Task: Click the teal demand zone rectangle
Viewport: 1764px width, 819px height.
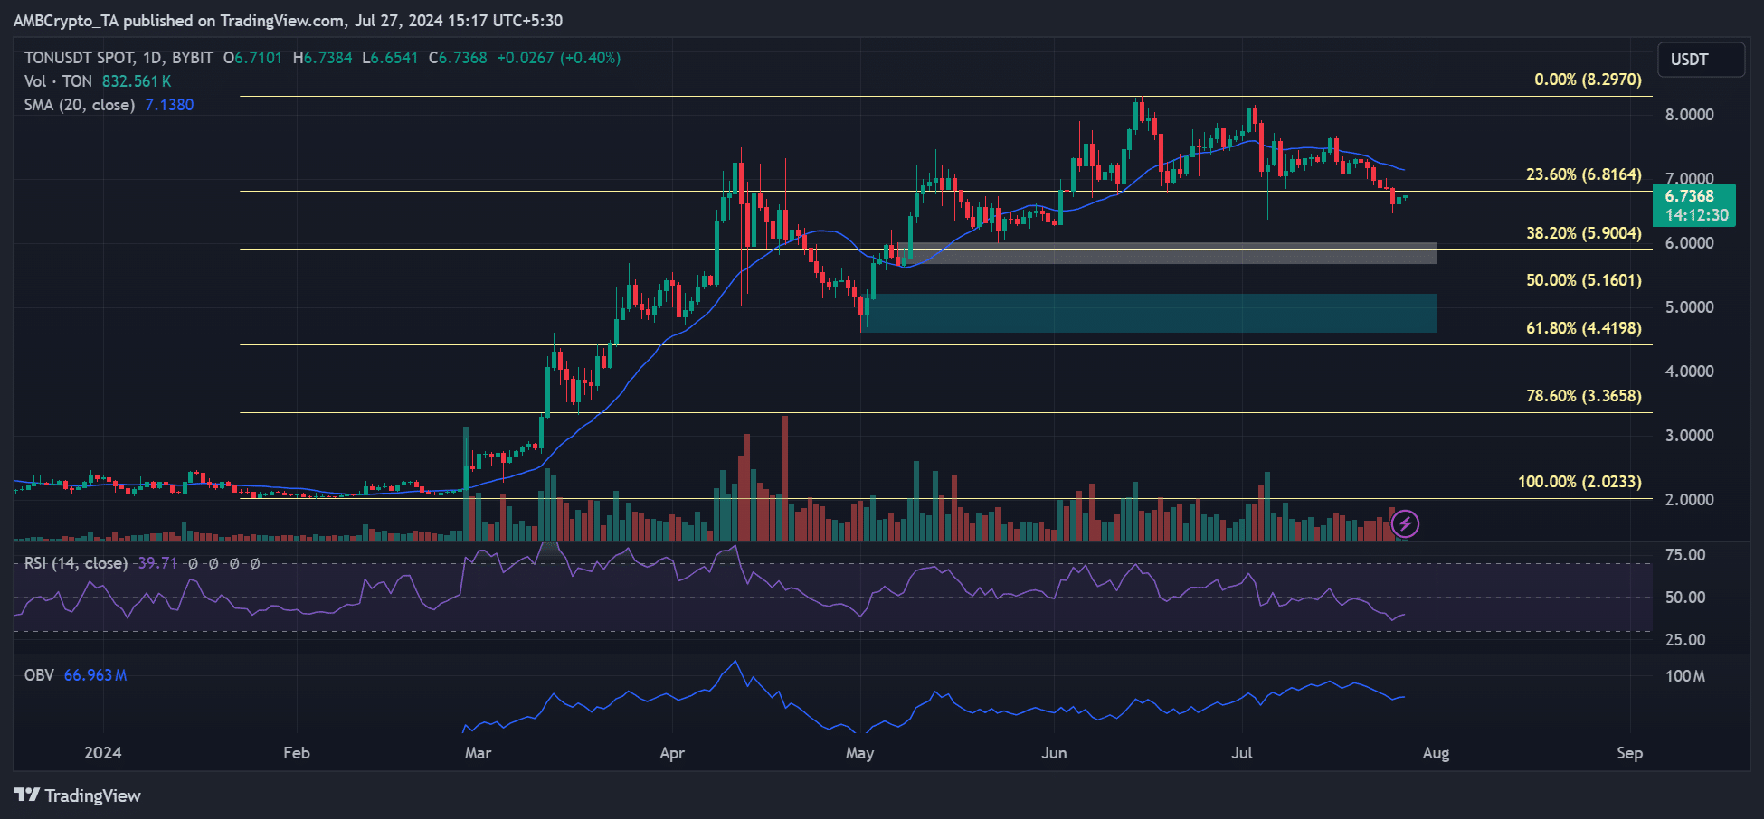Action: 1148,315
